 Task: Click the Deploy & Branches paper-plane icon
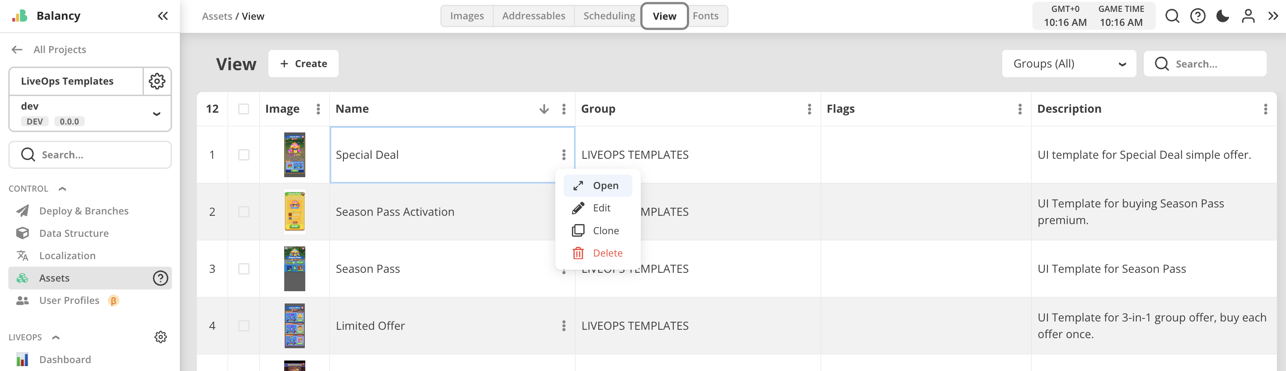point(22,211)
